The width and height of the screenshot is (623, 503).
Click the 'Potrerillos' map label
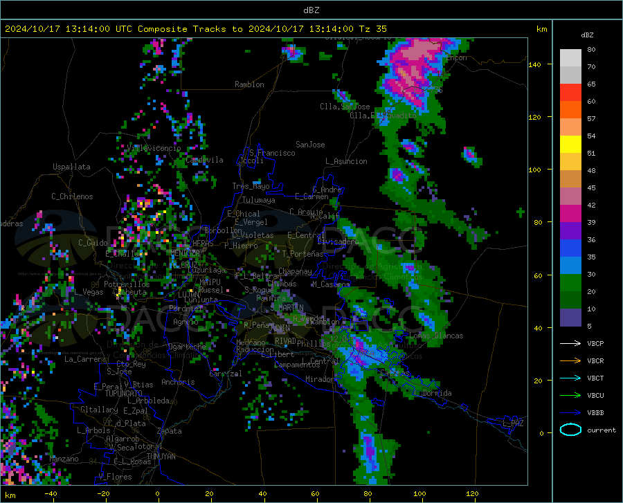[127, 284]
